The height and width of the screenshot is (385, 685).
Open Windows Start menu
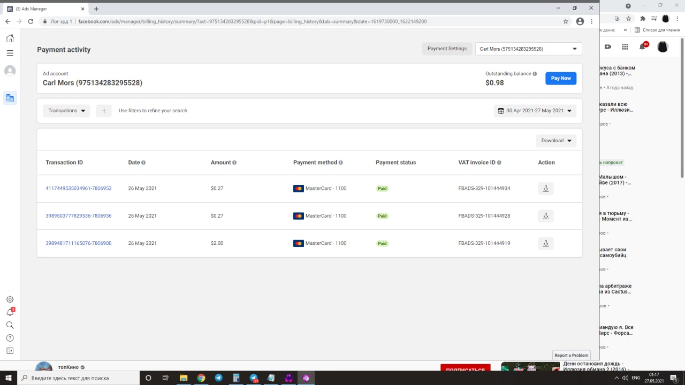[x=8, y=378]
